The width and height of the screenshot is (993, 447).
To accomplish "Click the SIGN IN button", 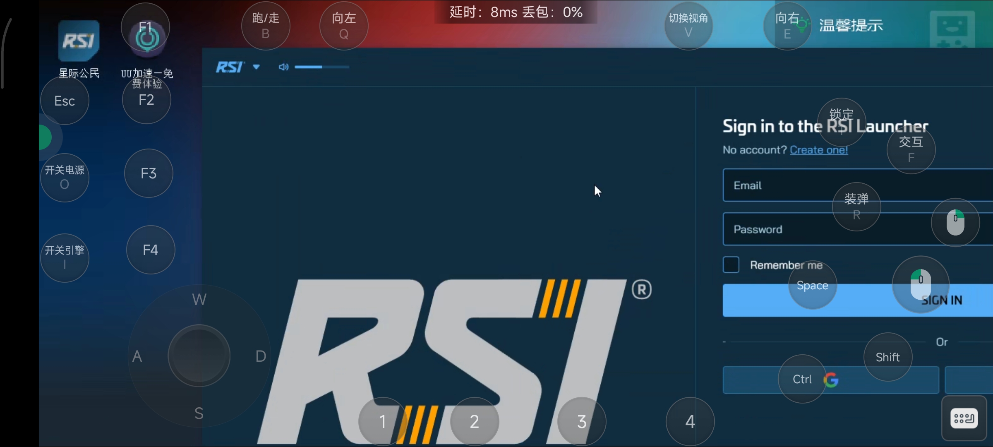I will pyautogui.click(x=858, y=300).
